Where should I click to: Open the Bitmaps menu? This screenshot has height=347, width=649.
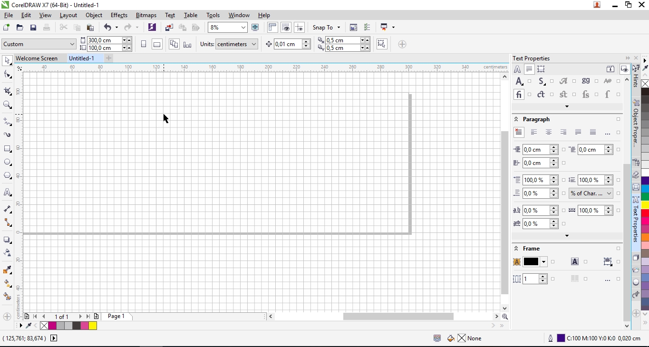point(146,15)
